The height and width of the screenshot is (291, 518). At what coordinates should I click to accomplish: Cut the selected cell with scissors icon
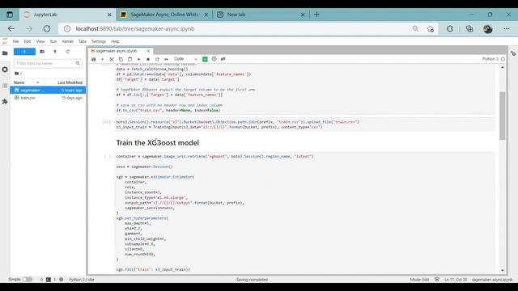[x=112, y=59]
